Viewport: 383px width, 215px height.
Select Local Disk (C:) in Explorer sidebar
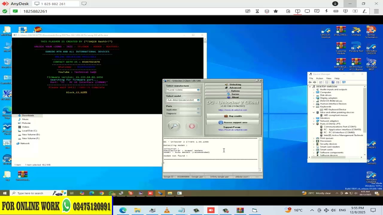coord(29,131)
